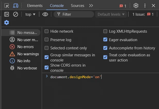This screenshot has height=109, width=159.
Task: Open DevTools settings gear in the top bar
Action: coord(136,6)
